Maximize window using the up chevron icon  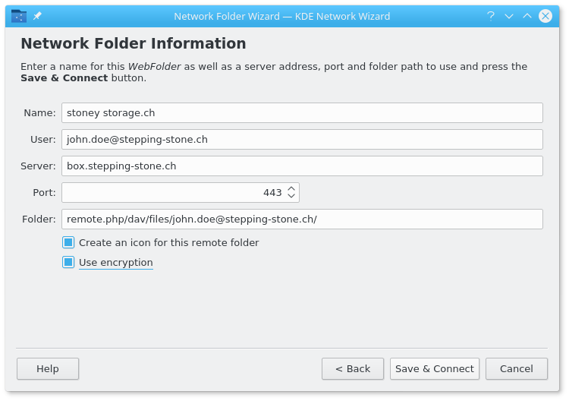[x=527, y=16]
